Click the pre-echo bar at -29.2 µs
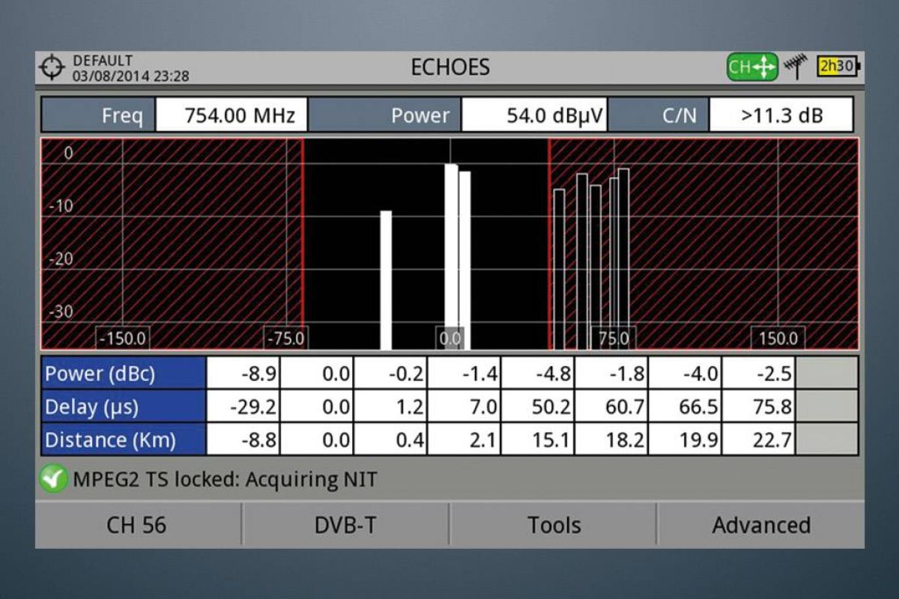This screenshot has width=899, height=599. coord(386,281)
